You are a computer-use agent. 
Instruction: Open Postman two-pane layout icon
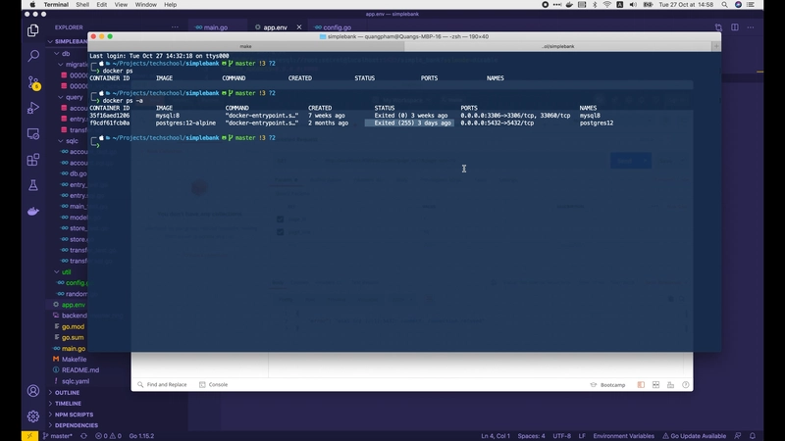[655, 384]
